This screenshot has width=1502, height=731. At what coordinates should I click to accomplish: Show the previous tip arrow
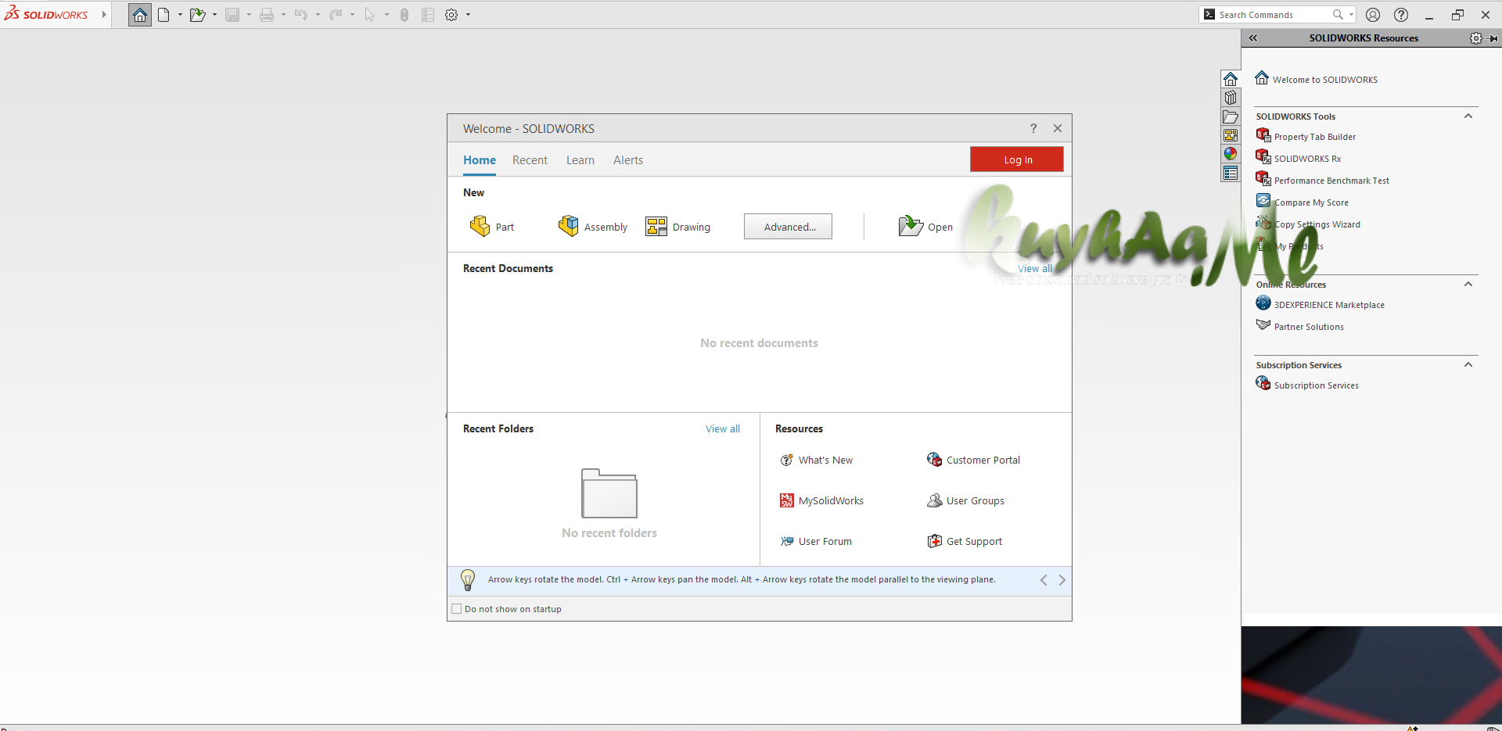(1044, 580)
